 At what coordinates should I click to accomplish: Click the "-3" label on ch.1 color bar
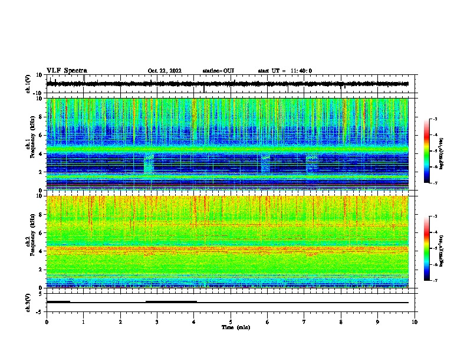point(435,119)
